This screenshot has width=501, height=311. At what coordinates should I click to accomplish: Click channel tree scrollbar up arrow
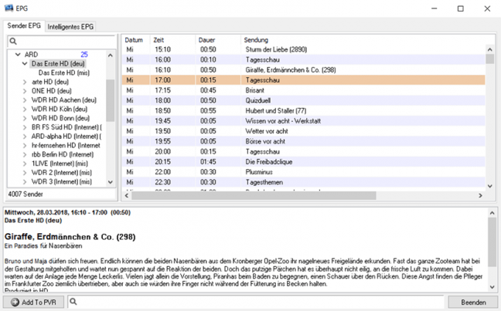tap(111, 56)
